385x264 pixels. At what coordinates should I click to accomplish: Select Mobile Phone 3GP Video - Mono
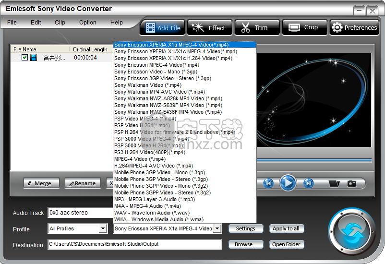pos(185,172)
